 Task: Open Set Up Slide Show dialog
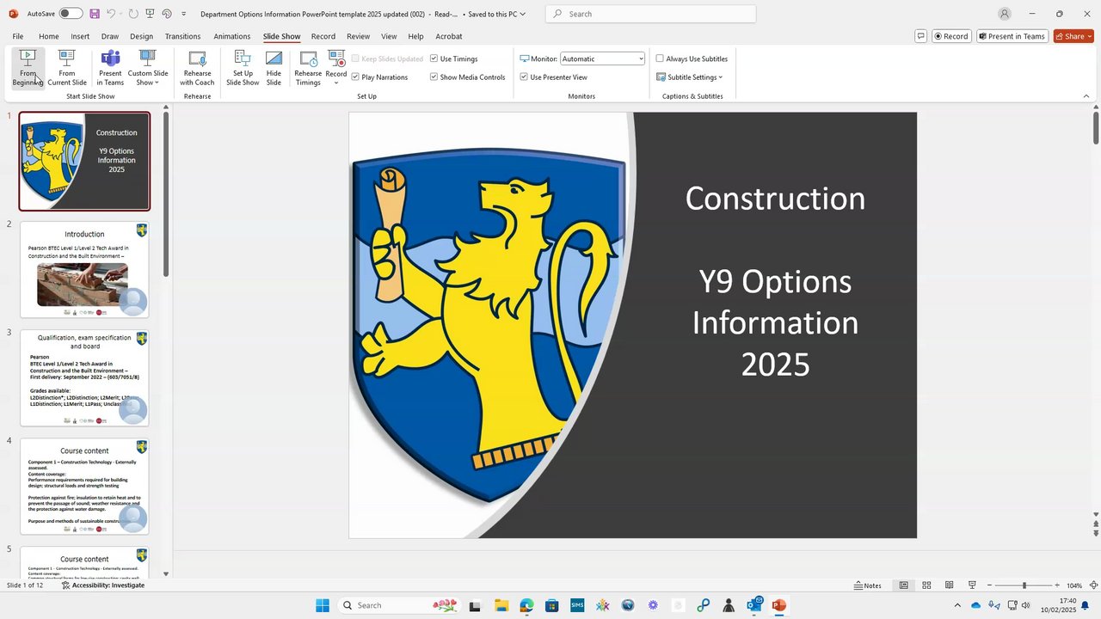click(x=243, y=68)
